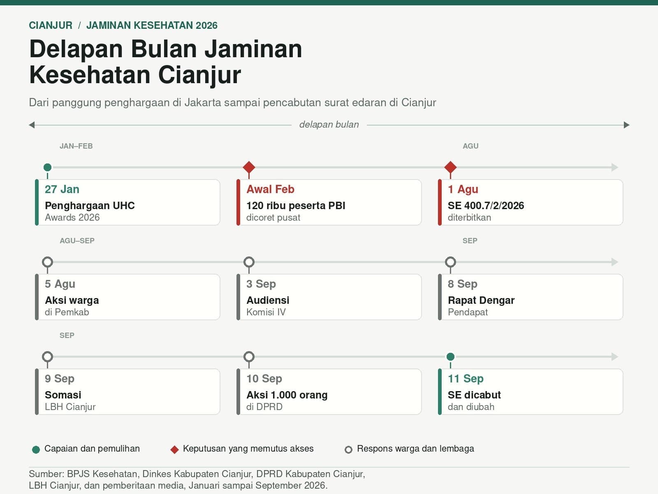
Task: Click the hollow marker above 9 Sep
Action: pyautogui.click(x=47, y=357)
